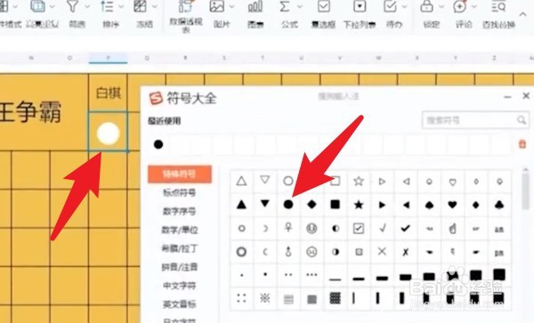Click the 搜索符号 search field

click(475, 120)
